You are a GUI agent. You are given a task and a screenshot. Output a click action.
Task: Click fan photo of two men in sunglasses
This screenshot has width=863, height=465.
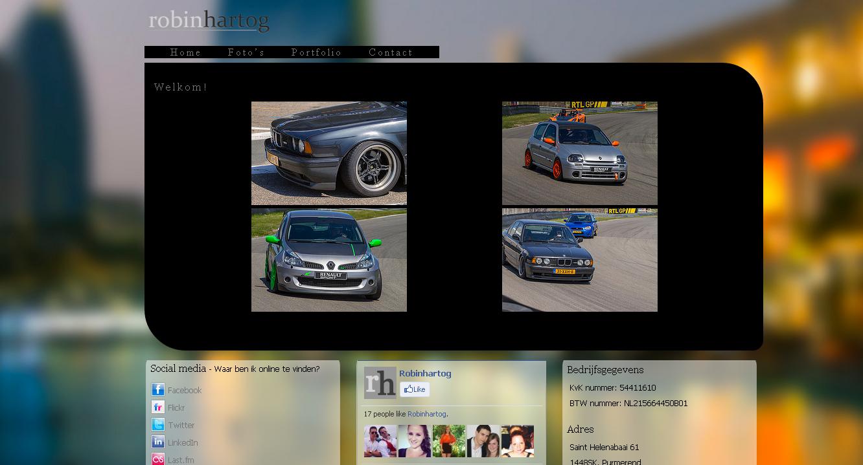pos(380,441)
